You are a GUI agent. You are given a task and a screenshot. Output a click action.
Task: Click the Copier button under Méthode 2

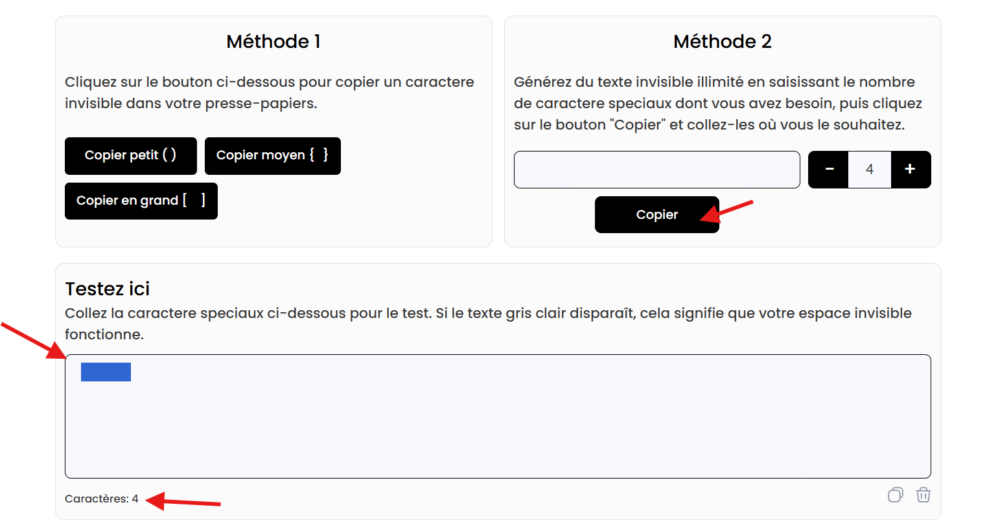click(656, 215)
